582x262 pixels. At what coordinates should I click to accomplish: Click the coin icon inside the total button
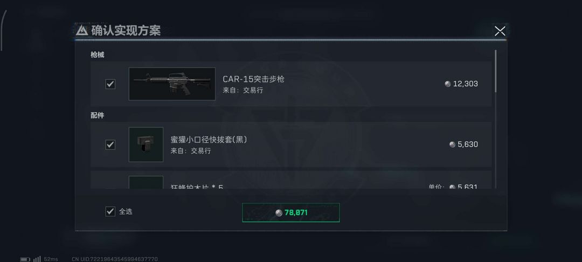279,212
